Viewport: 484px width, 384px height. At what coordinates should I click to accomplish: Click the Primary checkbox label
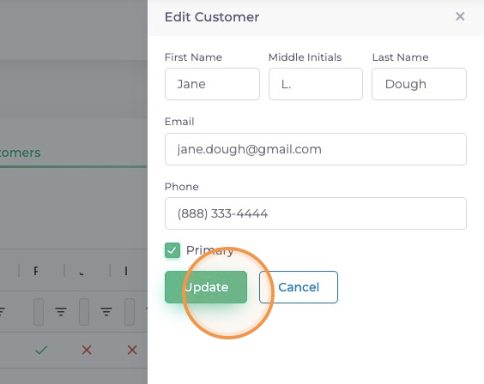pyautogui.click(x=209, y=250)
